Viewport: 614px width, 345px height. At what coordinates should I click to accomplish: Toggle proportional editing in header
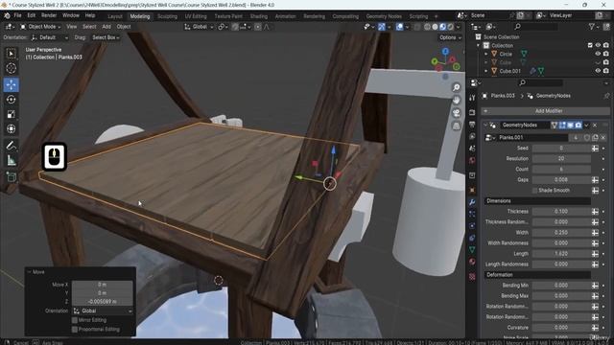coord(258,27)
